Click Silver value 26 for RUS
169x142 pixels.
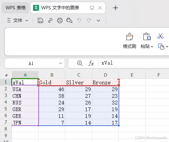coord(79,103)
